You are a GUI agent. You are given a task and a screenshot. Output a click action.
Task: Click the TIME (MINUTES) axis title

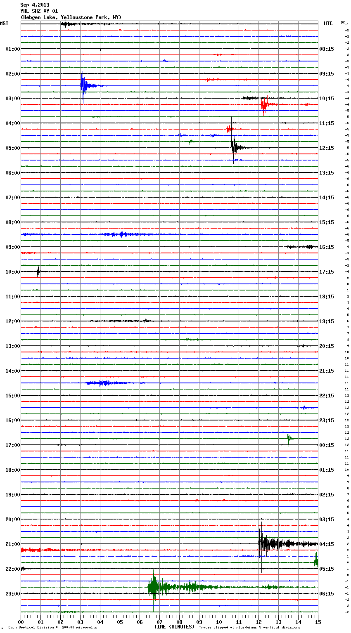[174, 627]
